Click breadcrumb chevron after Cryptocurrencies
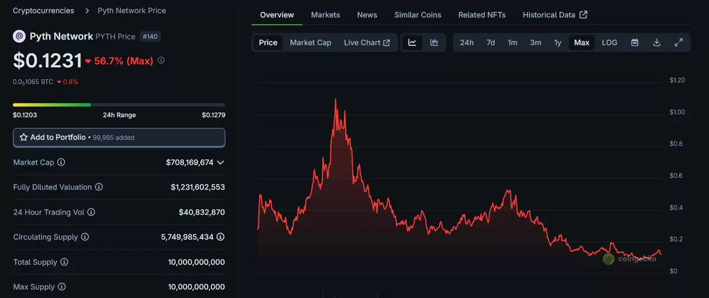This screenshot has width=709, height=298. point(86,11)
